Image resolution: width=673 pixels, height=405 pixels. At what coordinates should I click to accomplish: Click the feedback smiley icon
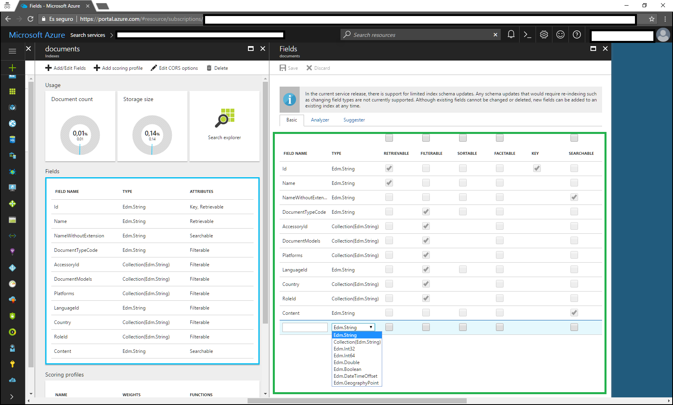560,34
